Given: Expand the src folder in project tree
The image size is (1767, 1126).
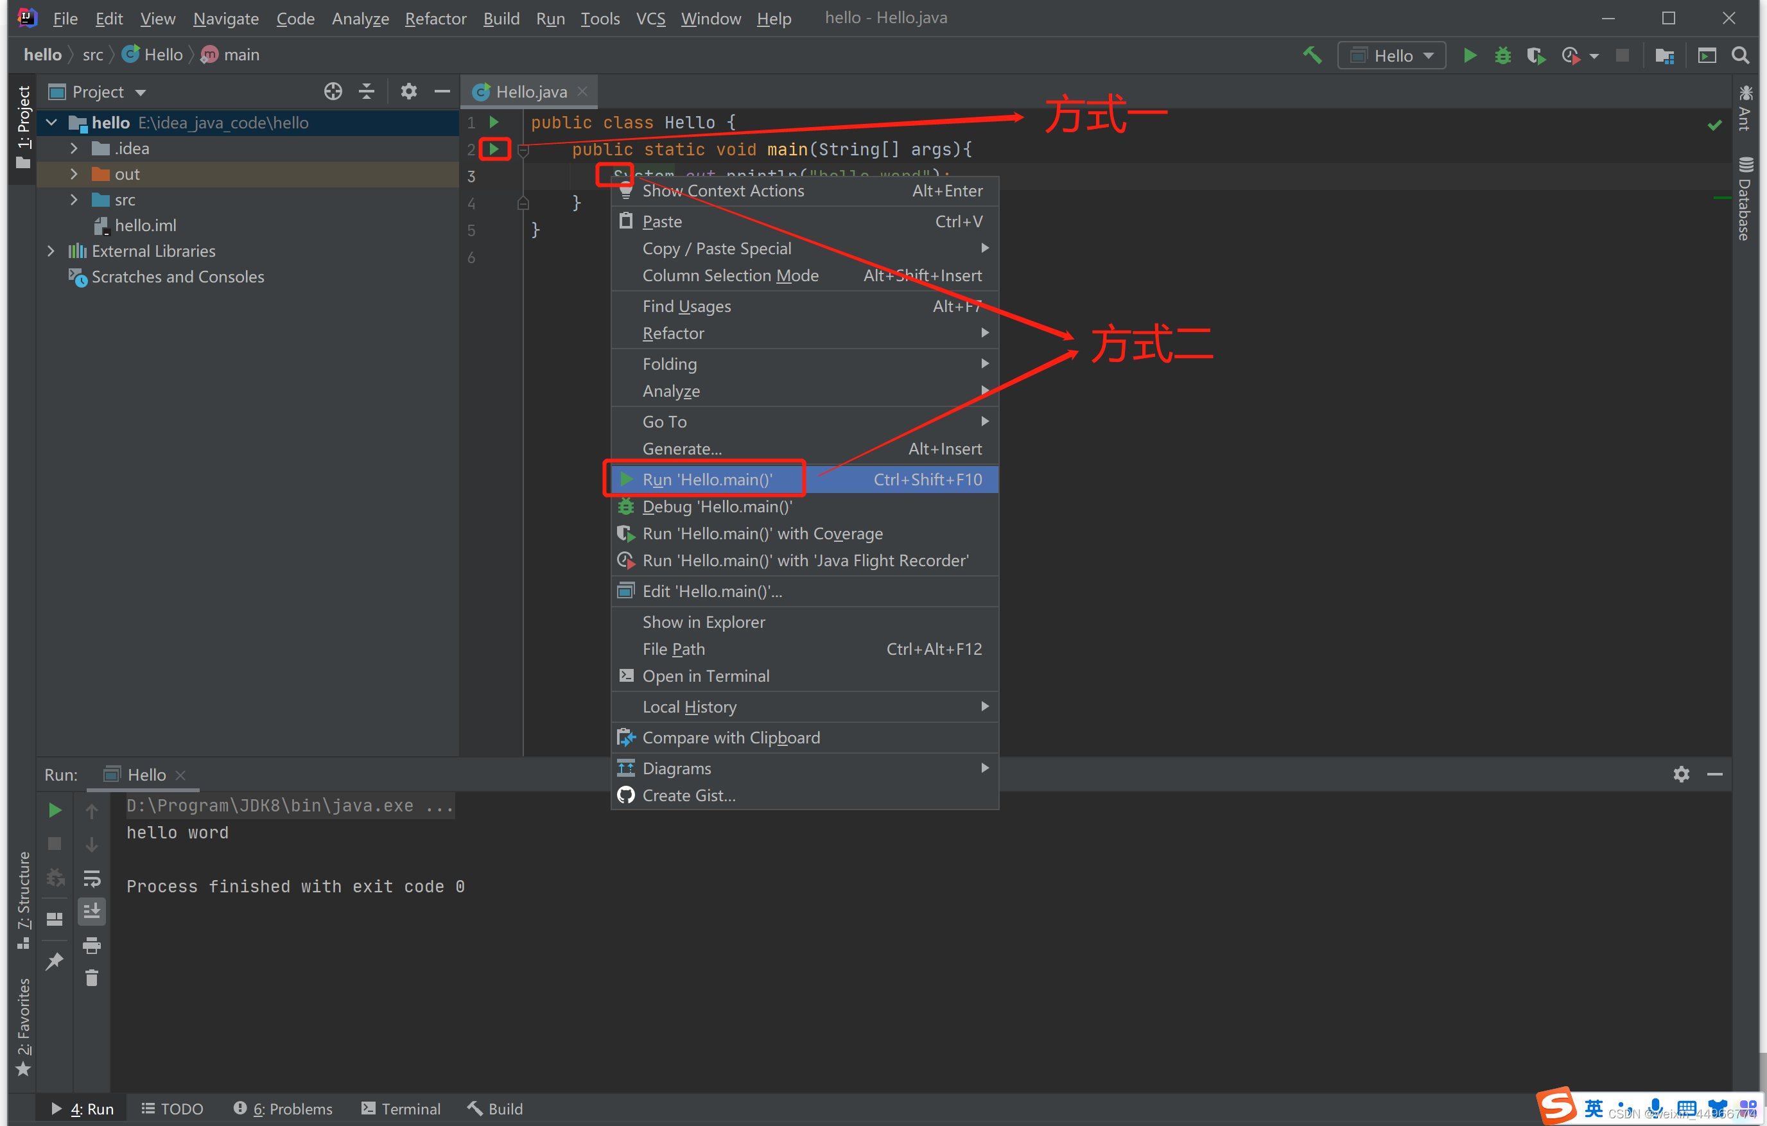Looking at the screenshot, I should (x=74, y=200).
